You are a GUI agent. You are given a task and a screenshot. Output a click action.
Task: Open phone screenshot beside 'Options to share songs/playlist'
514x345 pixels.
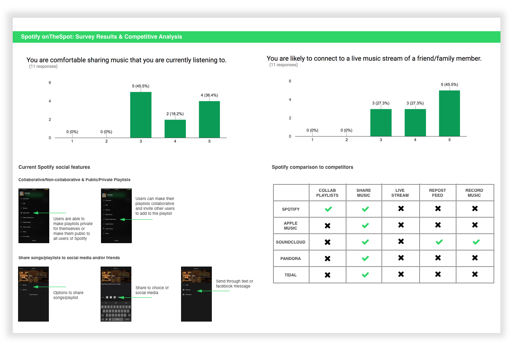point(34,294)
